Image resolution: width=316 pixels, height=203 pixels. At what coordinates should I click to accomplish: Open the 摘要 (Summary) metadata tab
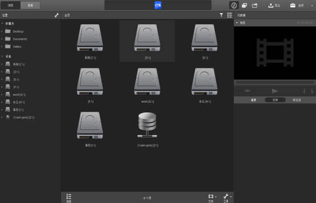253,100
